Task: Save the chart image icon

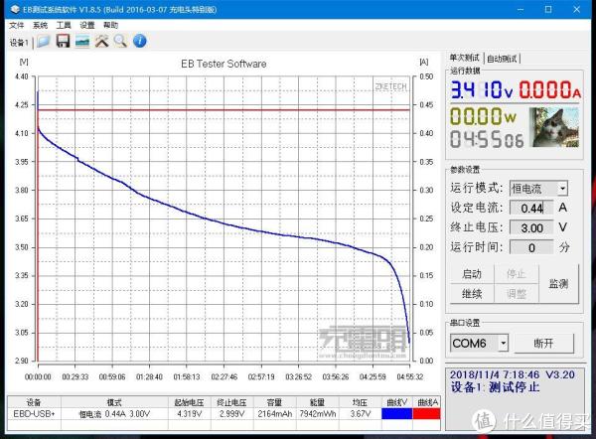Action: click(x=82, y=41)
